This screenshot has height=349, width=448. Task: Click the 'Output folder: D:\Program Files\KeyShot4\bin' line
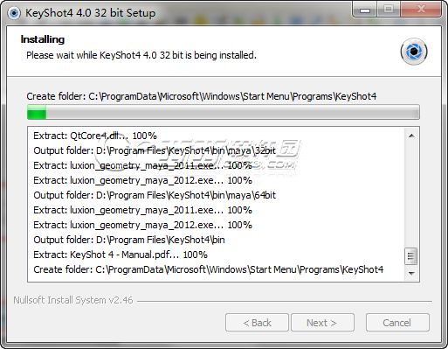click(129, 240)
